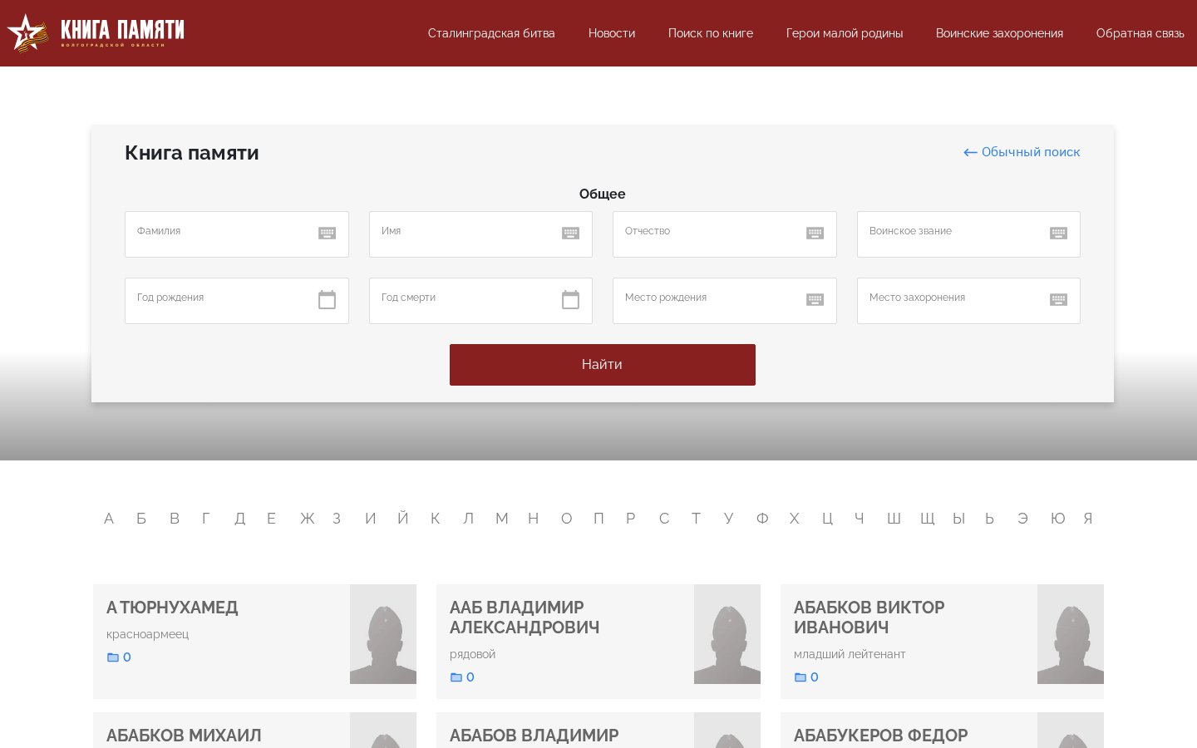1197x748 pixels.
Task: Click the Книга памяти form heading
Action: 192,153
